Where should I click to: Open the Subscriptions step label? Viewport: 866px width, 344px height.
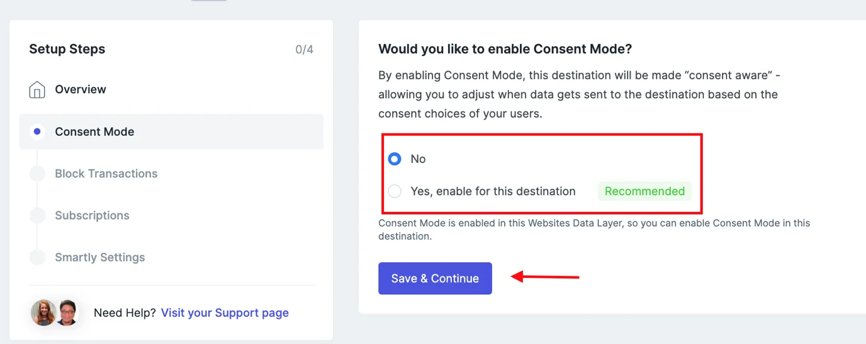click(x=92, y=215)
